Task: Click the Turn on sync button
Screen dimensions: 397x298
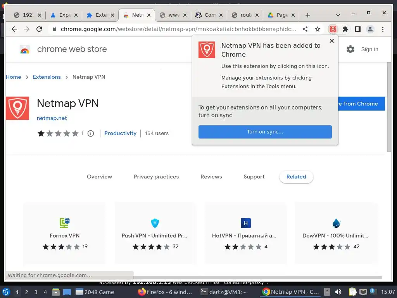Action: [265, 132]
